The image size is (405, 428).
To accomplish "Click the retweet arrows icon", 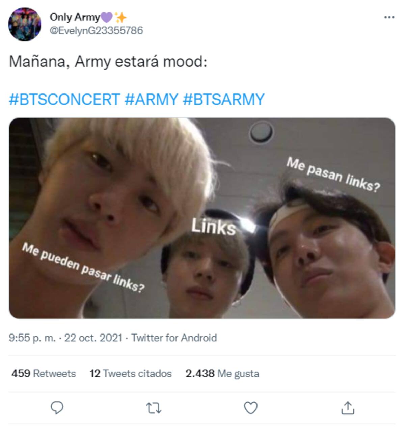I will 154,408.
